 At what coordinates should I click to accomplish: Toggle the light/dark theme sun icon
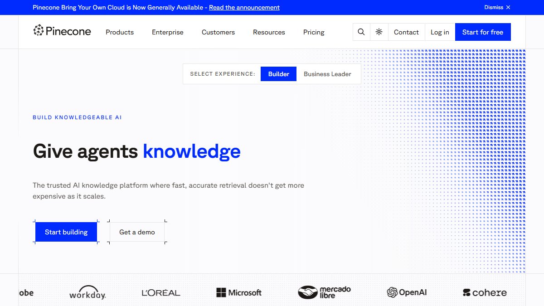[x=379, y=32]
